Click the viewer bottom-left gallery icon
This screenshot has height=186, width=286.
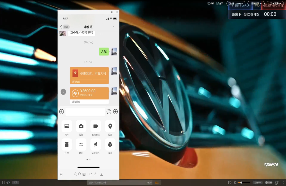(x=61, y=174)
